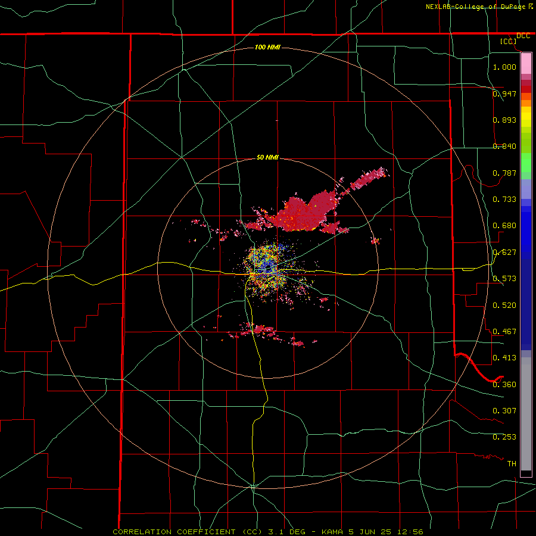
Task: Pick the gray lower section of the color bar
Action: click(x=526, y=414)
